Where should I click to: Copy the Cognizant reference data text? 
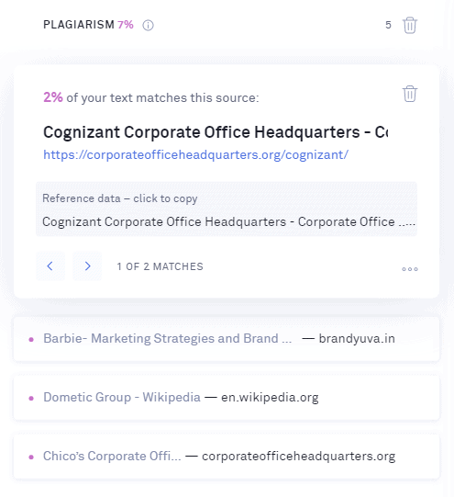pyautogui.click(x=227, y=209)
